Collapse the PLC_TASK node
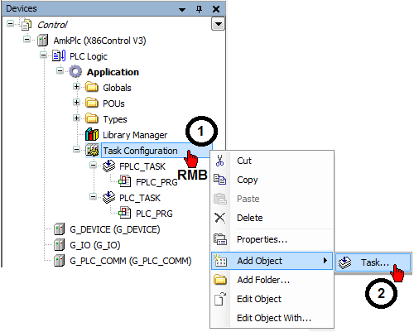Image resolution: width=414 pixels, height=332 pixels. point(93,197)
